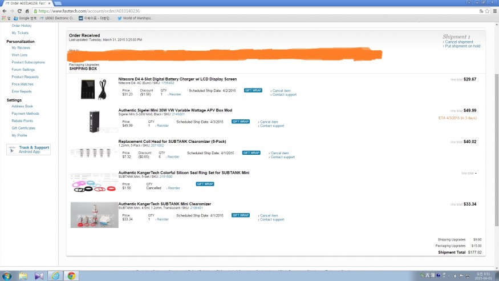Screen dimensions: 499x281
Task: Contact support for Sigelei Mini 30W
Action: [272, 126]
